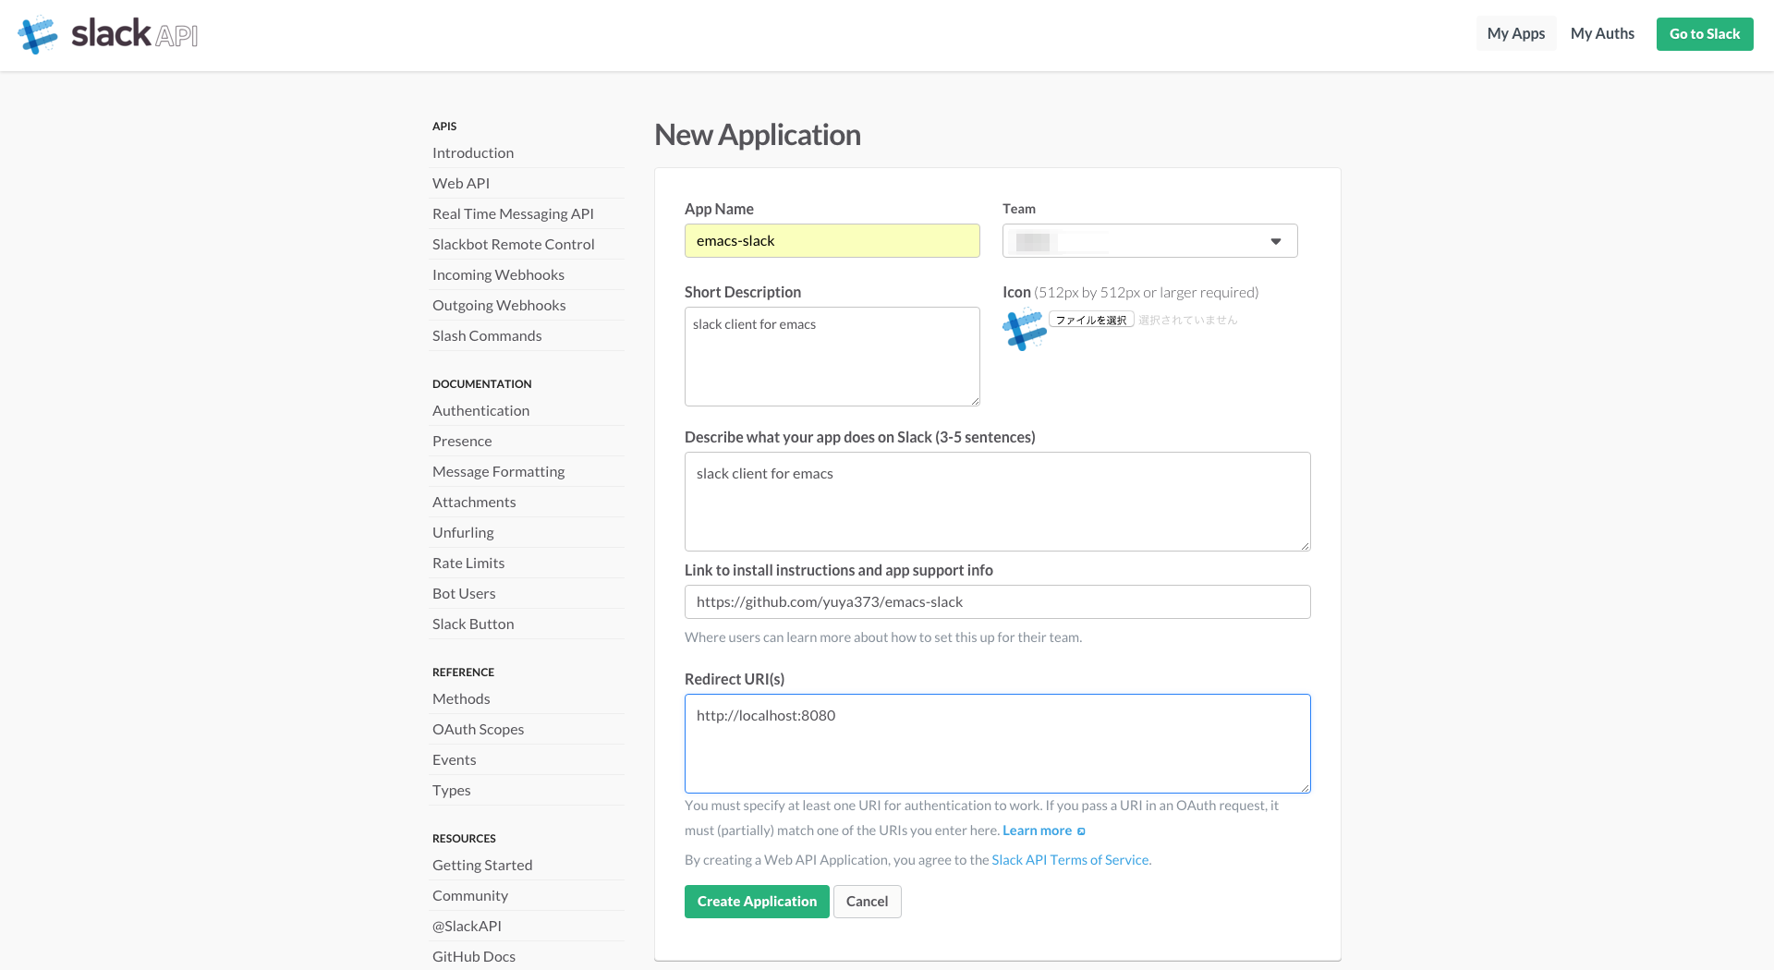Click the New Application heading
The height and width of the screenshot is (970, 1774).
pyautogui.click(x=758, y=135)
